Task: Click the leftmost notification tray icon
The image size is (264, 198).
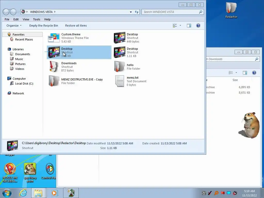Action: pos(204,193)
